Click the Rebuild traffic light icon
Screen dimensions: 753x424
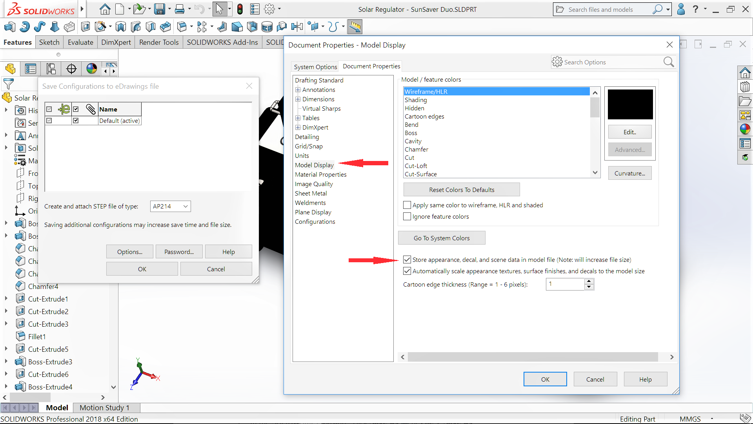click(x=240, y=9)
